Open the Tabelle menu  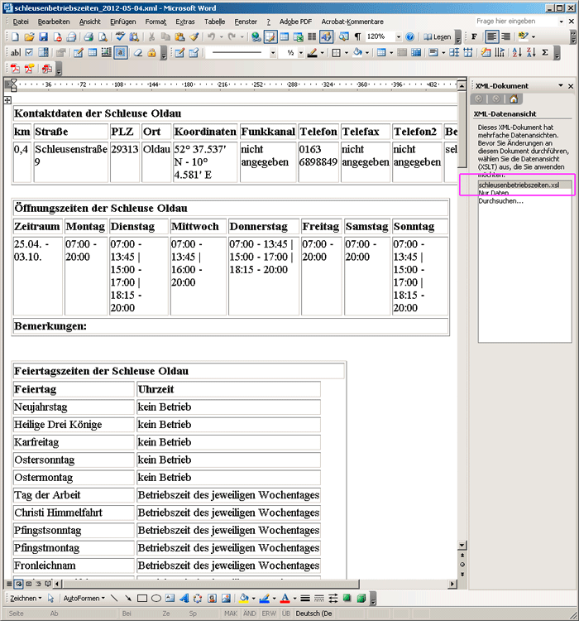(214, 22)
